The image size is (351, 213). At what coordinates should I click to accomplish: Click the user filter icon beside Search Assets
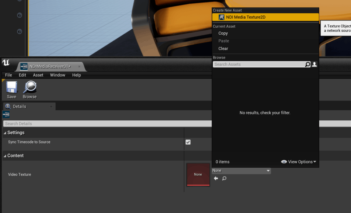point(314,64)
